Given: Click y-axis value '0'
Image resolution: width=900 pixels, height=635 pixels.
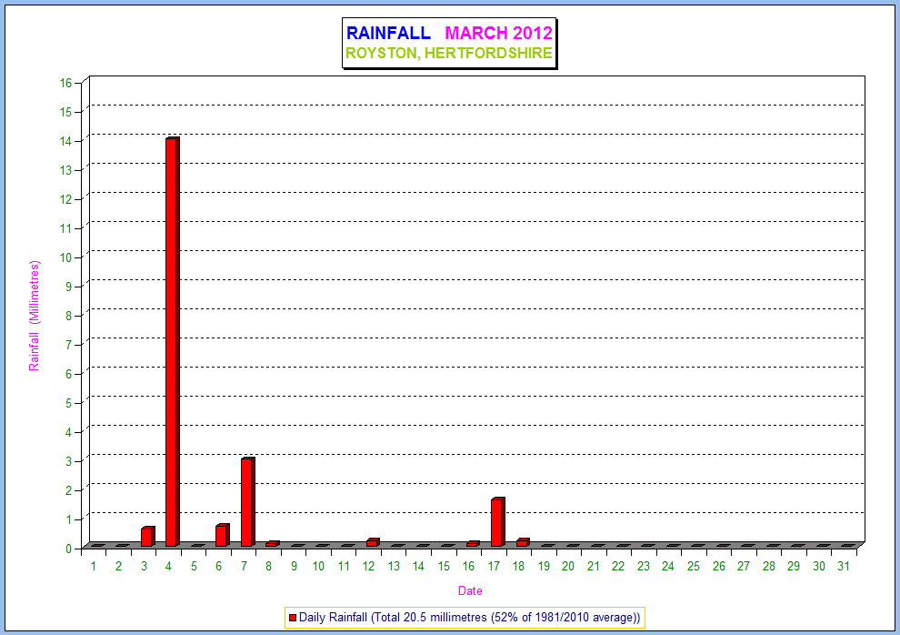Looking at the screenshot, I should point(69,549).
